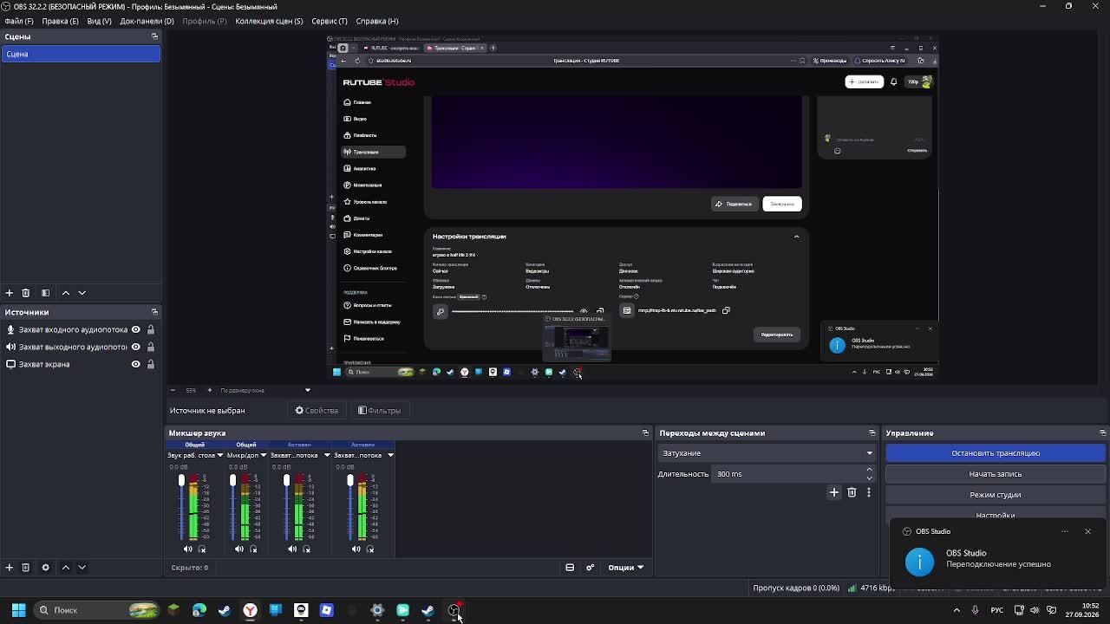Image resolution: width=1110 pixels, height=624 pixels.
Task: Open Микр/доп channel menu arrow
Action: click(x=263, y=455)
